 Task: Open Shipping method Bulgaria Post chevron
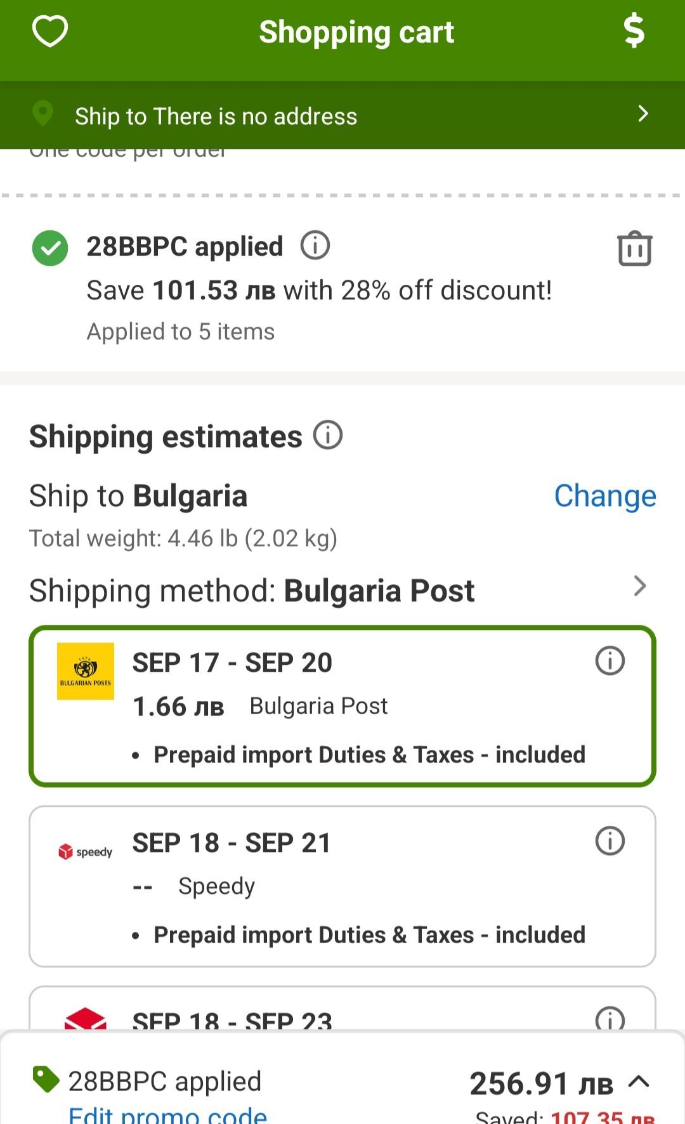coord(639,586)
